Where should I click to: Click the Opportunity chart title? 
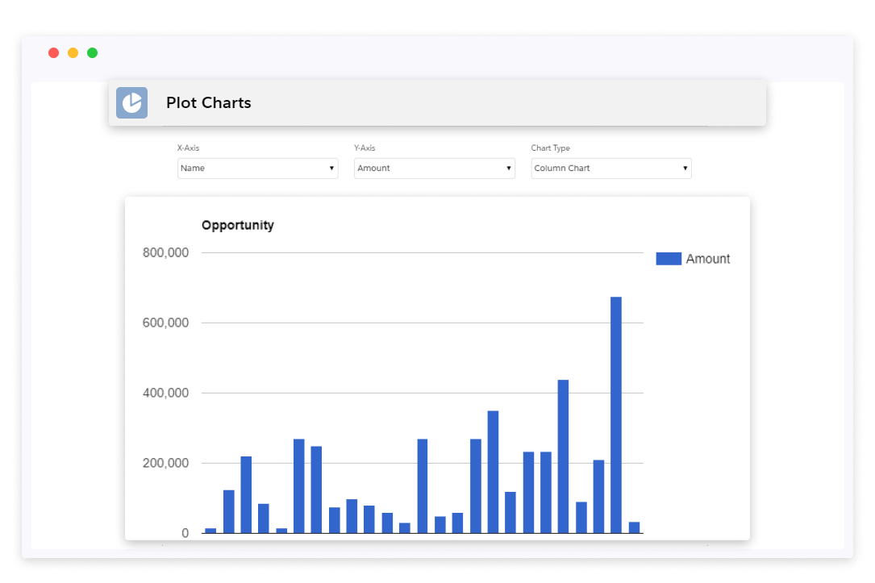point(238,226)
